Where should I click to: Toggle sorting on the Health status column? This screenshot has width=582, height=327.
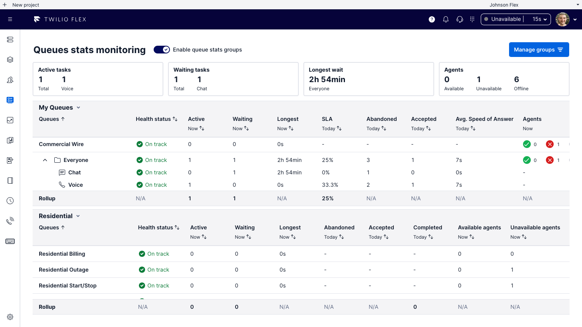(176, 119)
